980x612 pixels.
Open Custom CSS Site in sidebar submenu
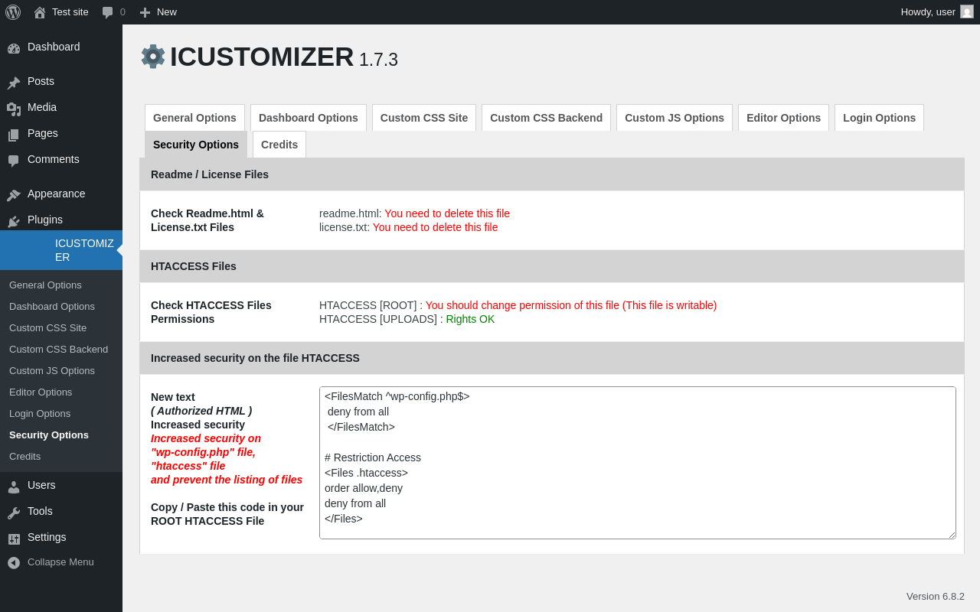[47, 327]
